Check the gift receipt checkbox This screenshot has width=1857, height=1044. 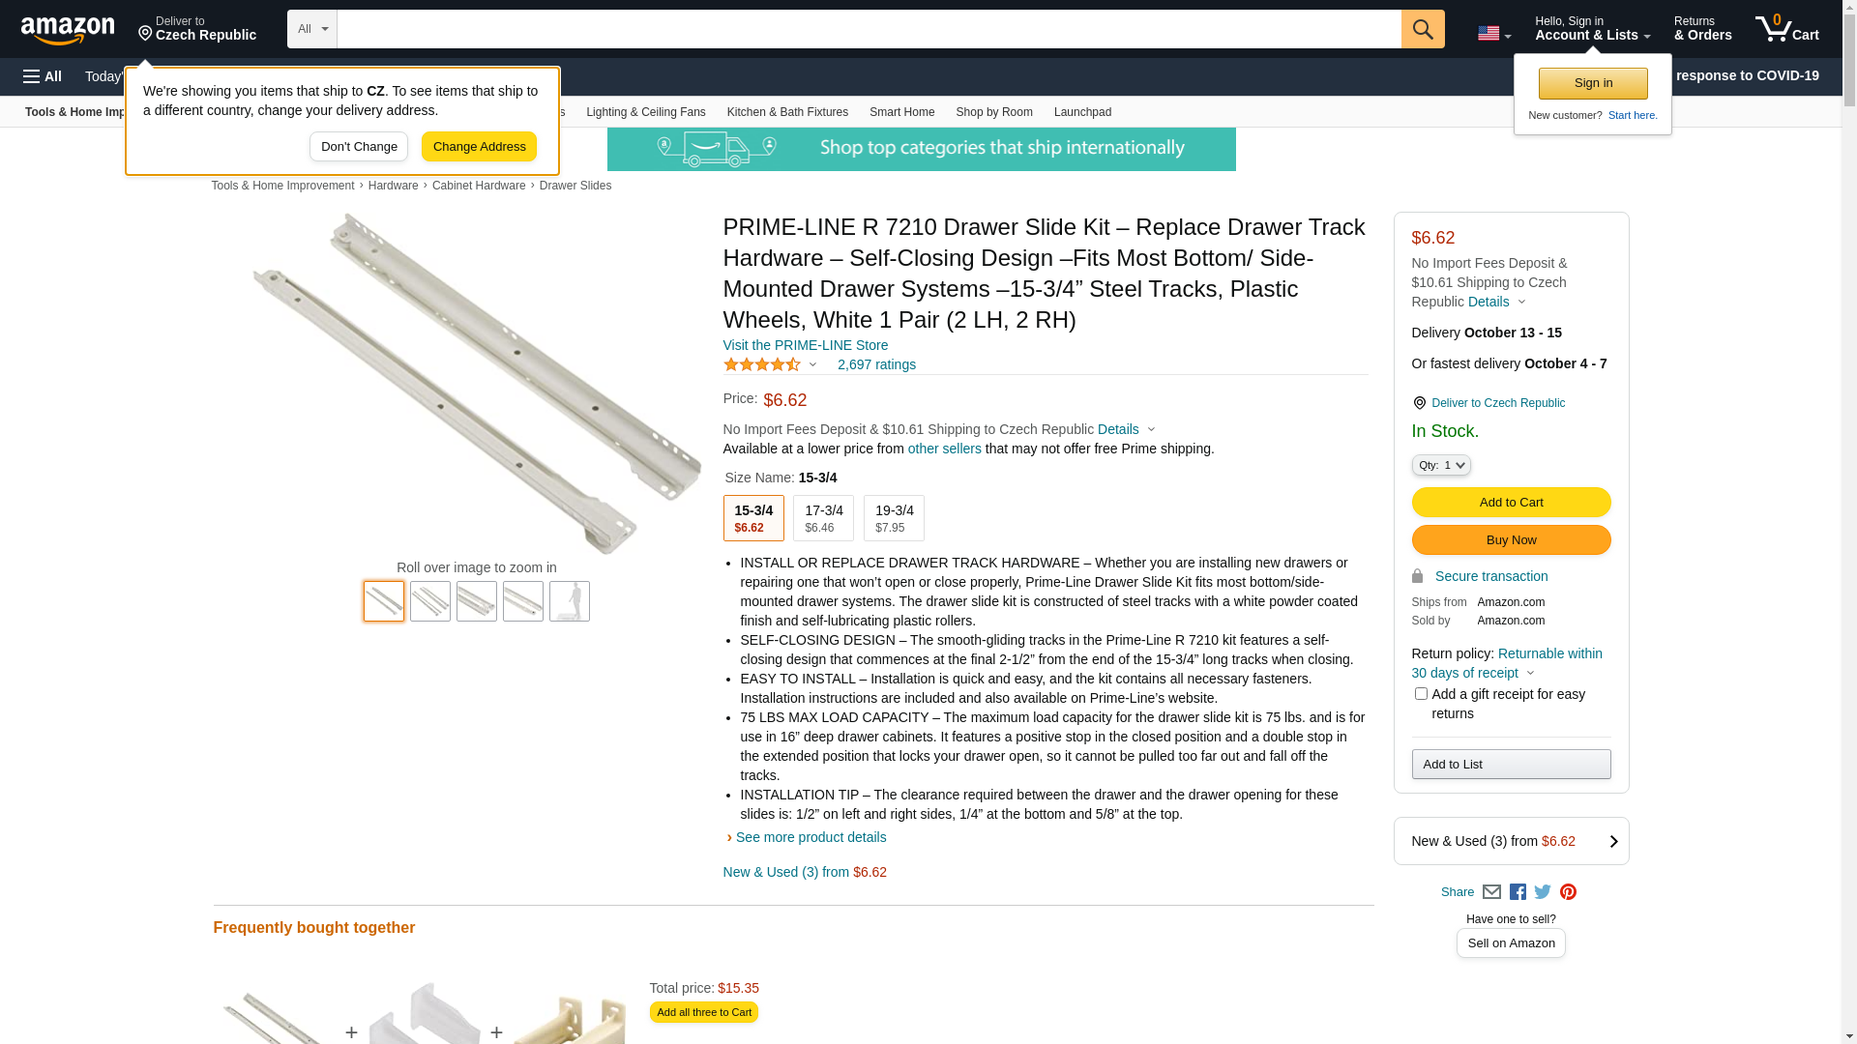pos(1421,694)
